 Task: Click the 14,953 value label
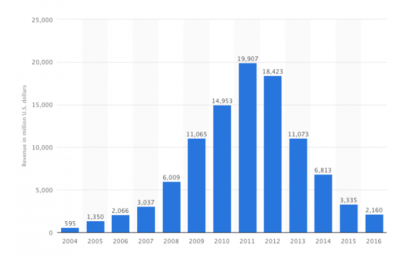222,101
